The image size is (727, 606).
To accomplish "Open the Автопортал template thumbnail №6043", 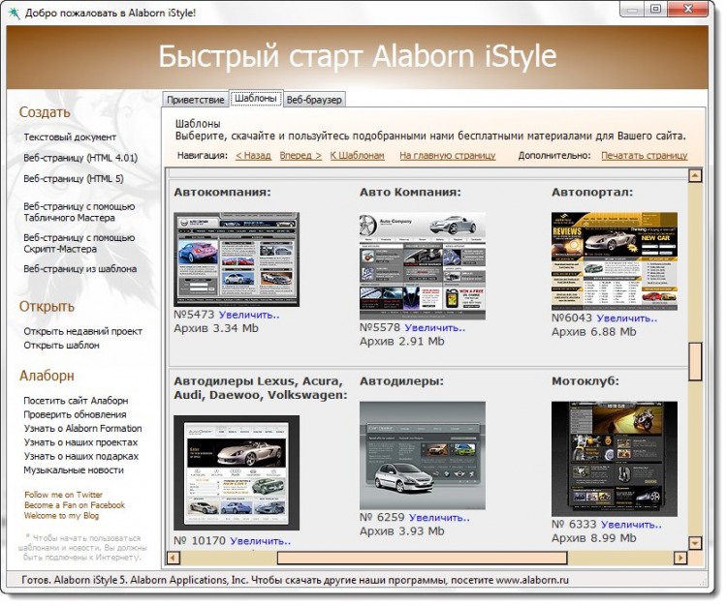I will [615, 261].
